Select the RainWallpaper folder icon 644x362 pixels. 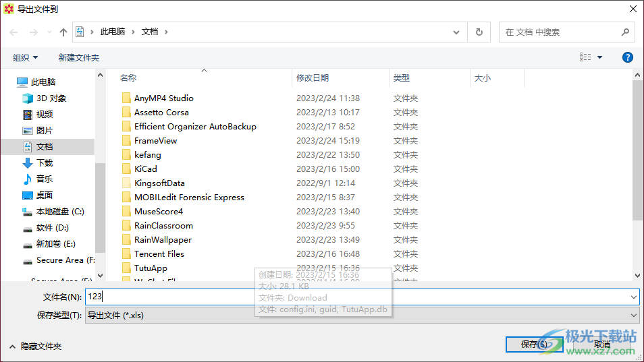126,240
